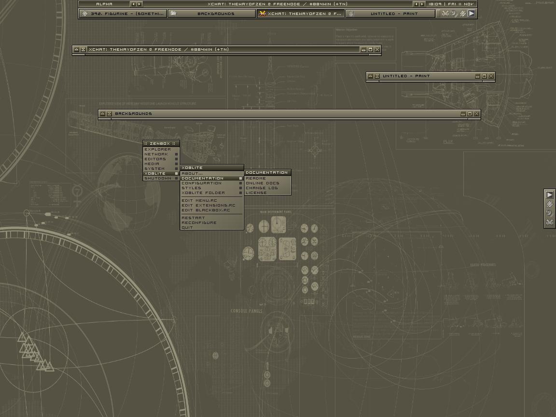Screen dimensions: 556x417
Task: Click swirl icon in top toolbar tray
Action: 454,14
